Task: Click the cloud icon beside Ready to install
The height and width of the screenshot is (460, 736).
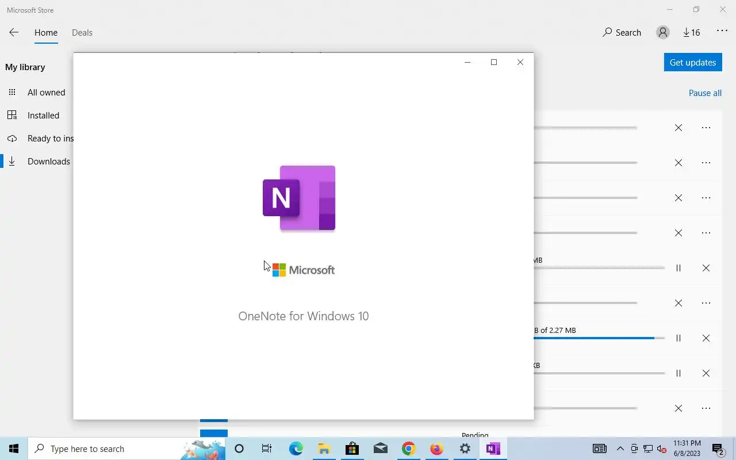Action: (12, 139)
